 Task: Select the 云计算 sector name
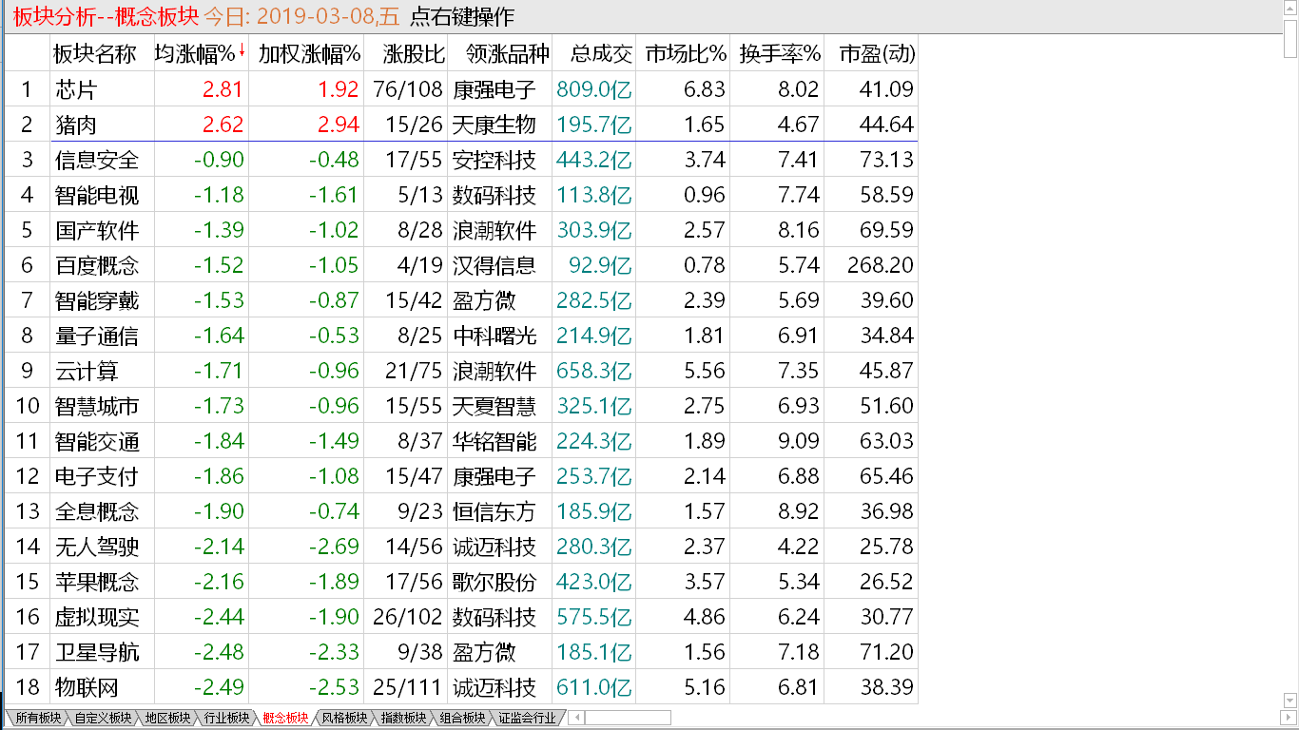(x=87, y=371)
